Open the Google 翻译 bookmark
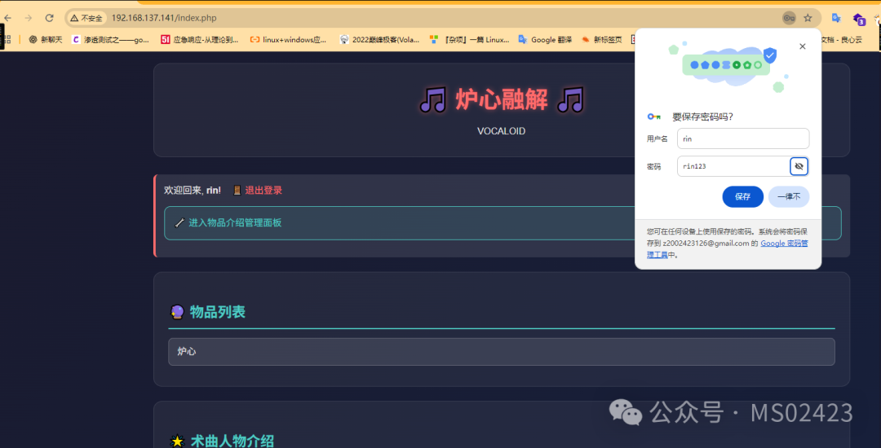Image resolution: width=881 pixels, height=448 pixels. tap(544, 40)
